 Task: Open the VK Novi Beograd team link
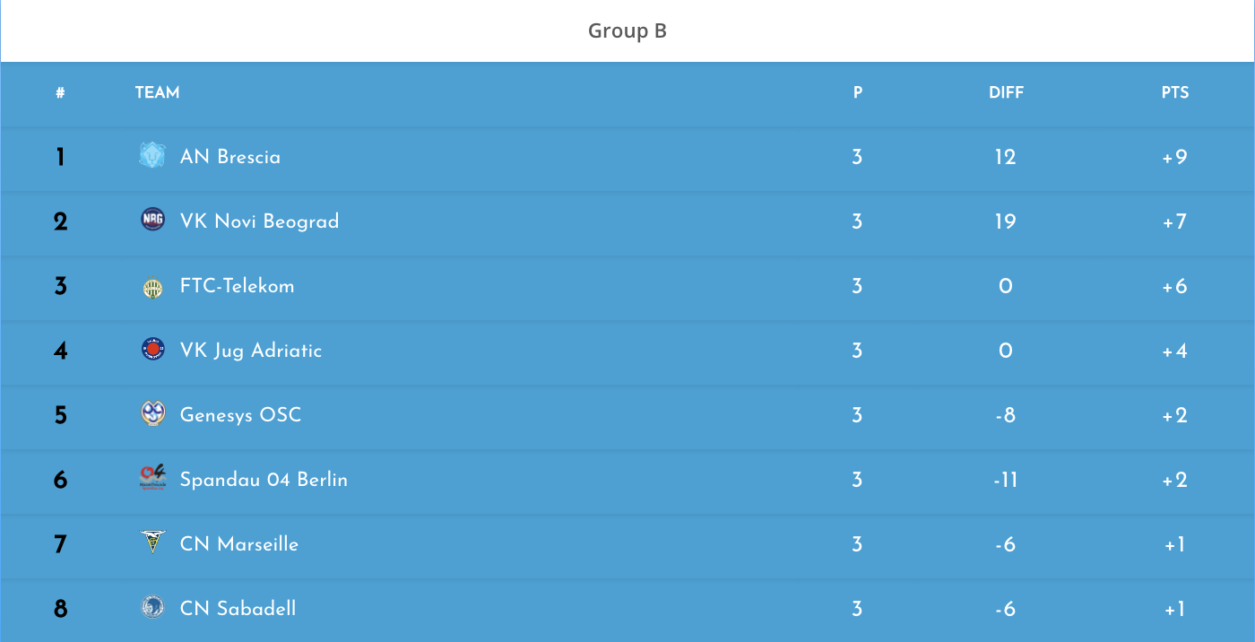[259, 221]
